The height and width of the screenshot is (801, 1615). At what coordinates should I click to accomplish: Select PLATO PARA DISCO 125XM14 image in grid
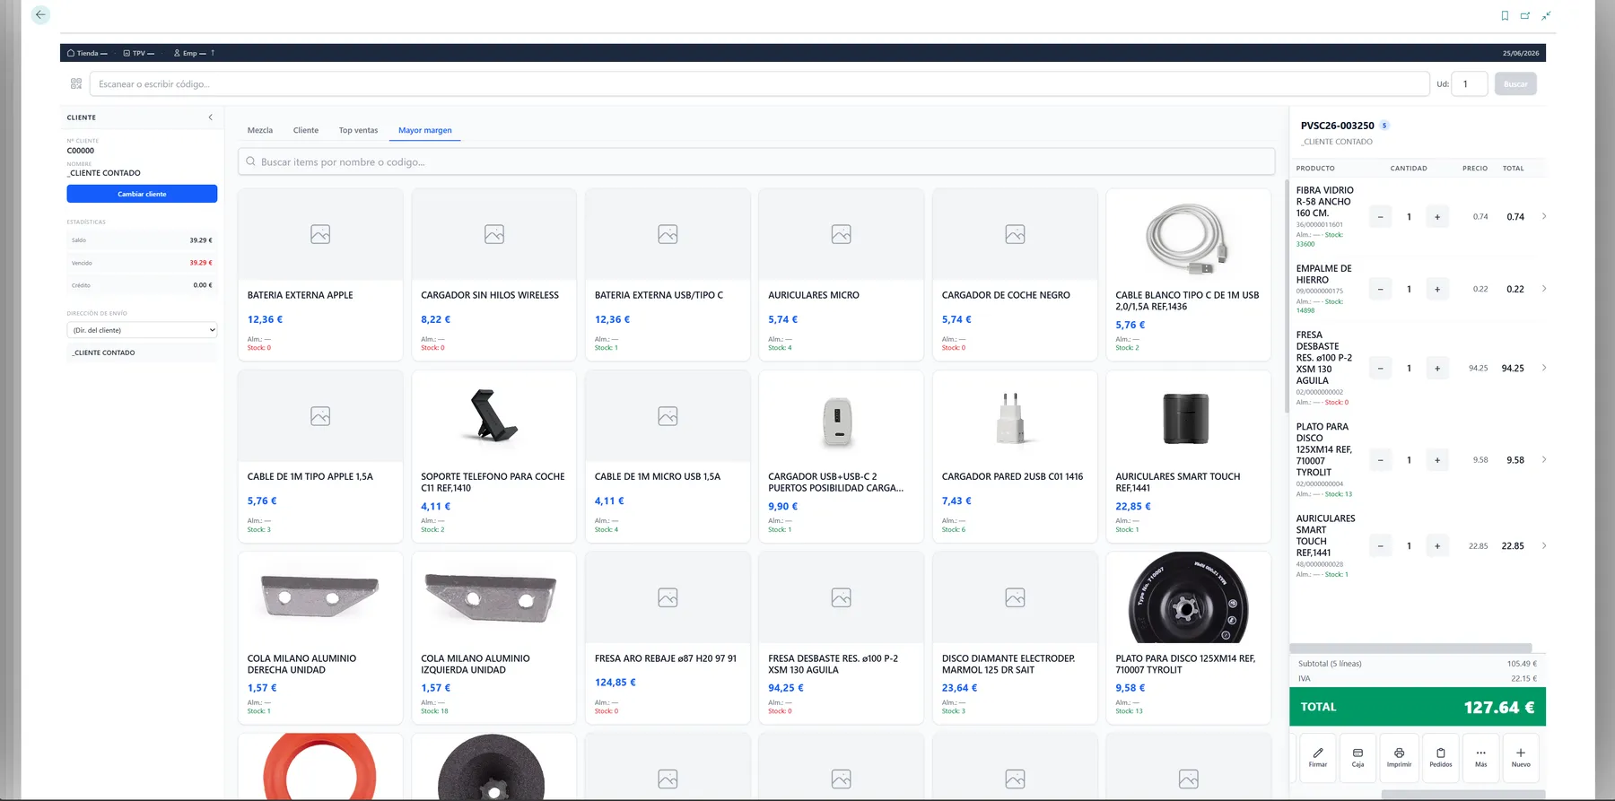pos(1188,598)
